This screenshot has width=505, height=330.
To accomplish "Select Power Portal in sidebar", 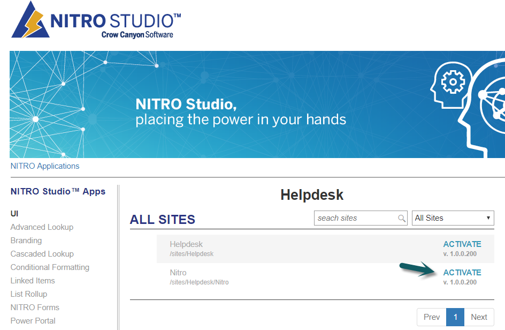I will pyautogui.click(x=33, y=321).
